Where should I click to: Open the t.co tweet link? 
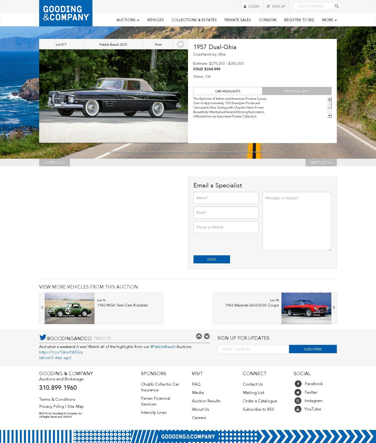(61, 352)
